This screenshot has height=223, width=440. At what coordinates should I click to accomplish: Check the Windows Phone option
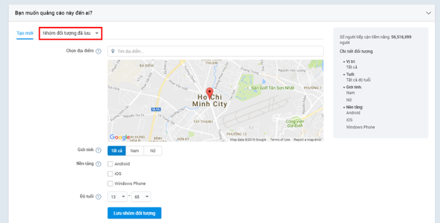(x=110, y=183)
